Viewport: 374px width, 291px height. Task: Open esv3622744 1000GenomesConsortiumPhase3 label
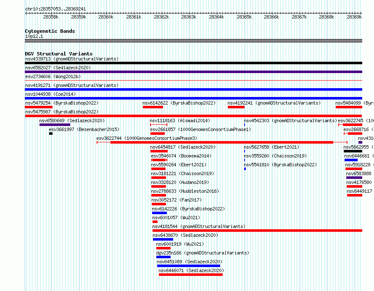[147, 138]
